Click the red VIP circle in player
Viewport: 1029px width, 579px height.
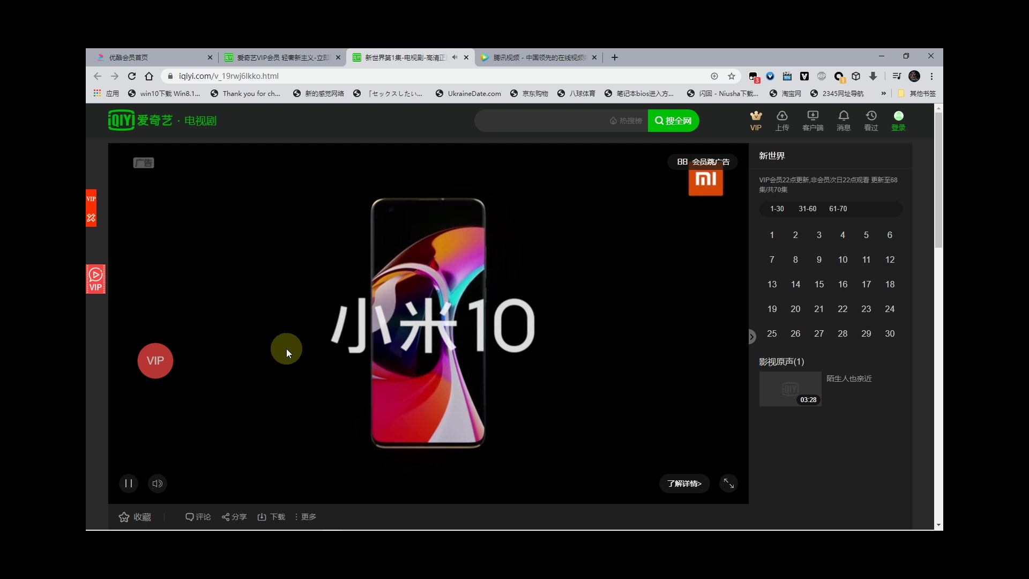pos(155,361)
